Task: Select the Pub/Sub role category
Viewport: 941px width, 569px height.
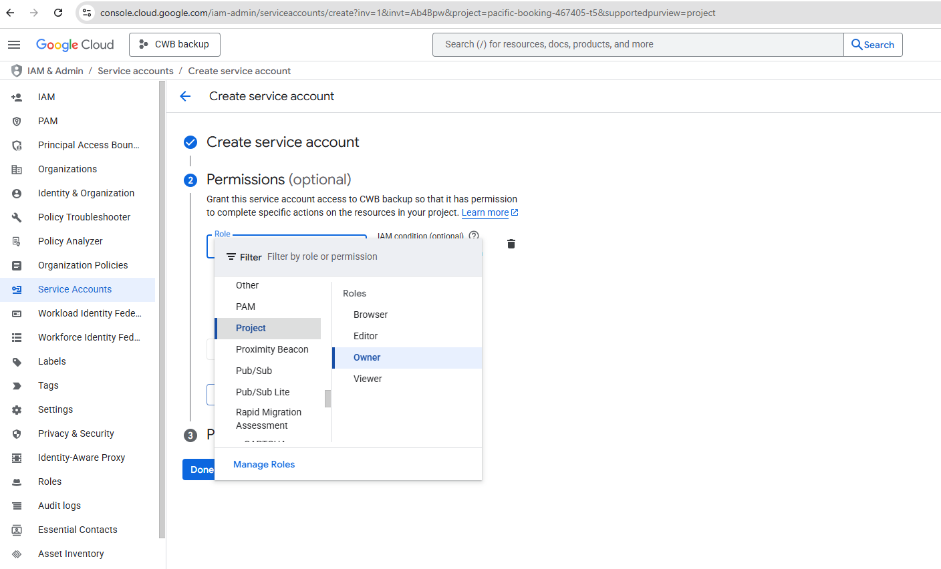Action: 268,371
